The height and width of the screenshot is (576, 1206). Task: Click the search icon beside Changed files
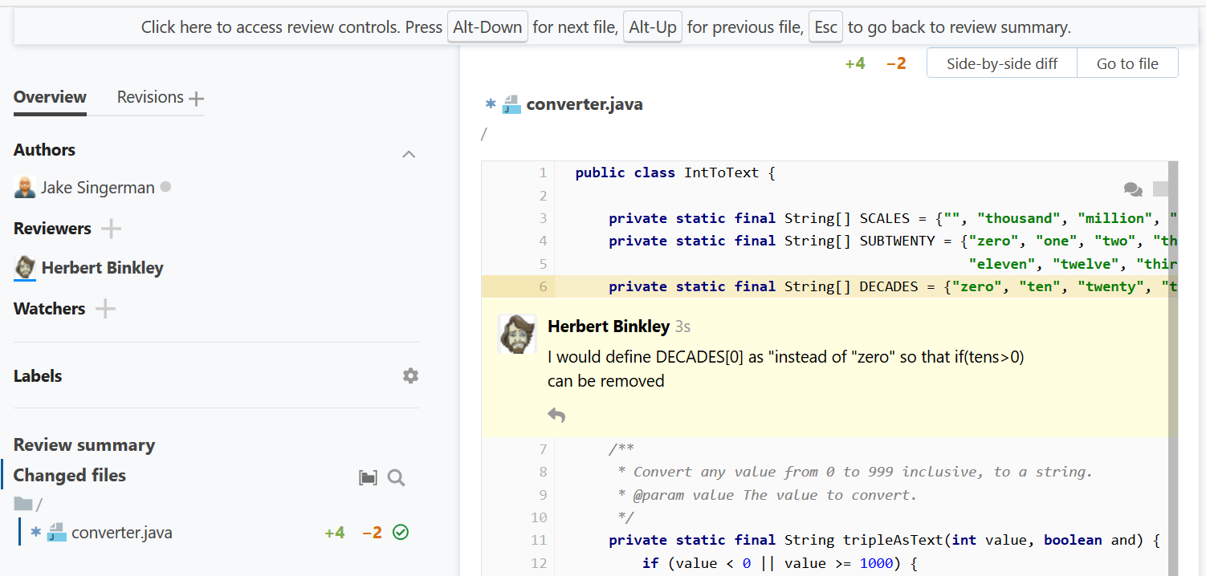coord(396,478)
